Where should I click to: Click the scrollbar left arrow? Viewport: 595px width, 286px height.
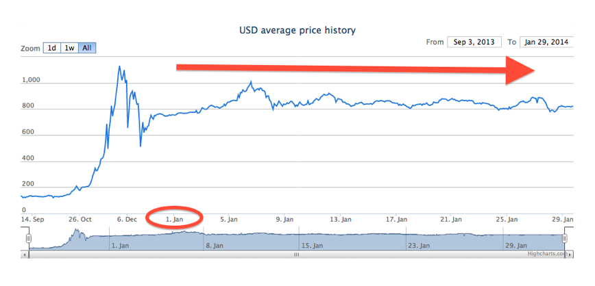(25, 255)
